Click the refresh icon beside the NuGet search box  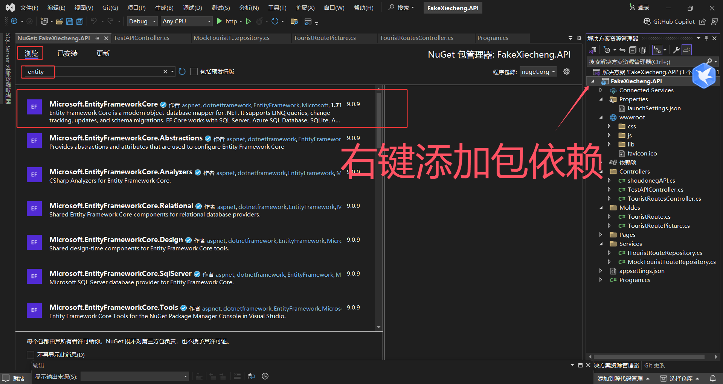[x=182, y=72]
